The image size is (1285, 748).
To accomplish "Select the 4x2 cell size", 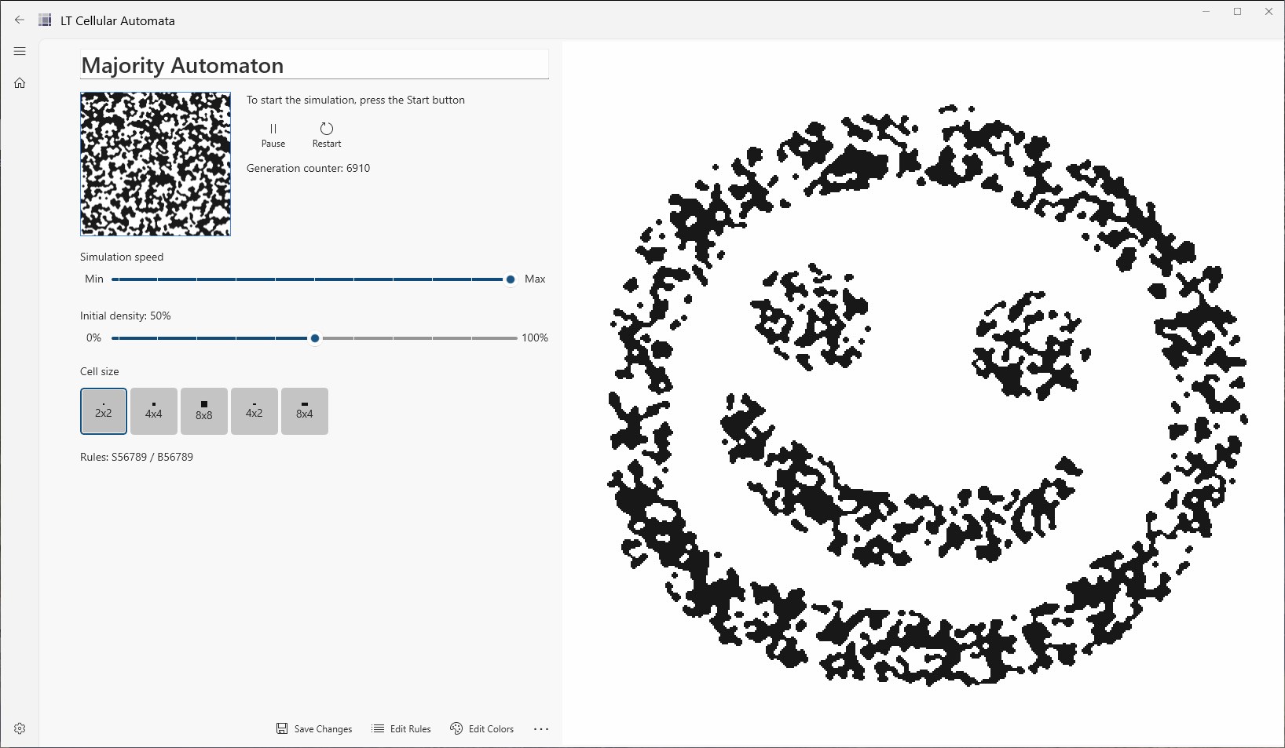I will [x=254, y=411].
